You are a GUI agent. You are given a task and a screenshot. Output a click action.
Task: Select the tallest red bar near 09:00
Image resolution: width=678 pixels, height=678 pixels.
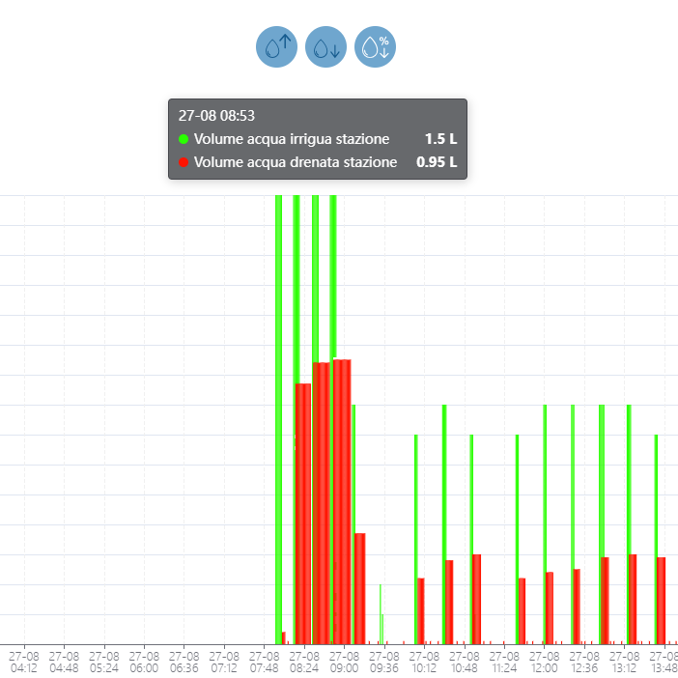[342, 500]
